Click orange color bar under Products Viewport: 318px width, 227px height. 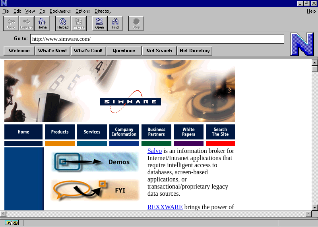tap(60, 143)
